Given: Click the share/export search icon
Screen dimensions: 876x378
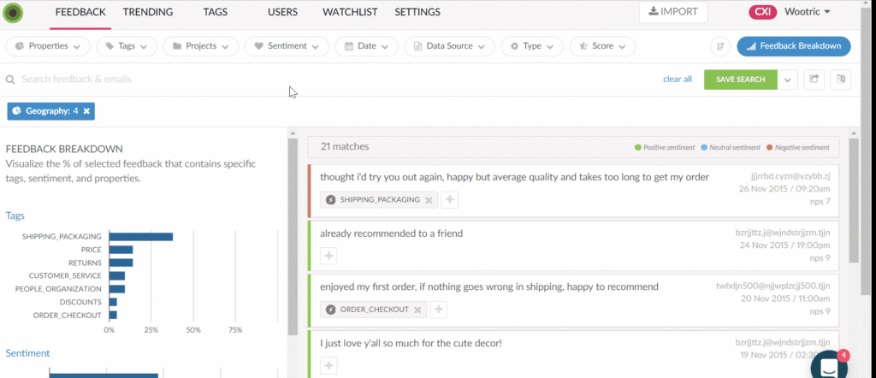Looking at the screenshot, I should point(814,80).
